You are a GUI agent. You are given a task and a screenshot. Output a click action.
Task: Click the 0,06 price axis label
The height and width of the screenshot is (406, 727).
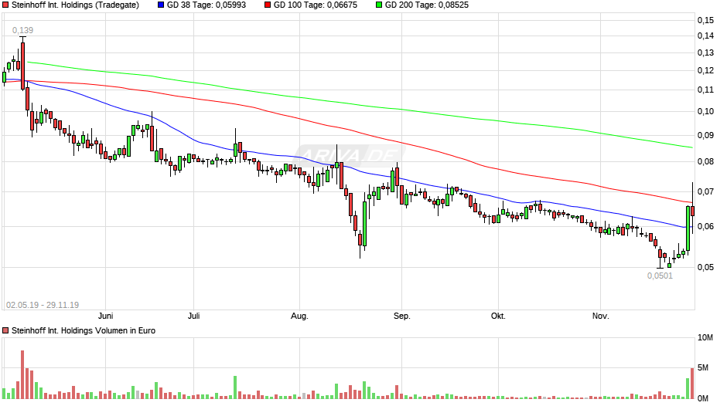(705, 226)
